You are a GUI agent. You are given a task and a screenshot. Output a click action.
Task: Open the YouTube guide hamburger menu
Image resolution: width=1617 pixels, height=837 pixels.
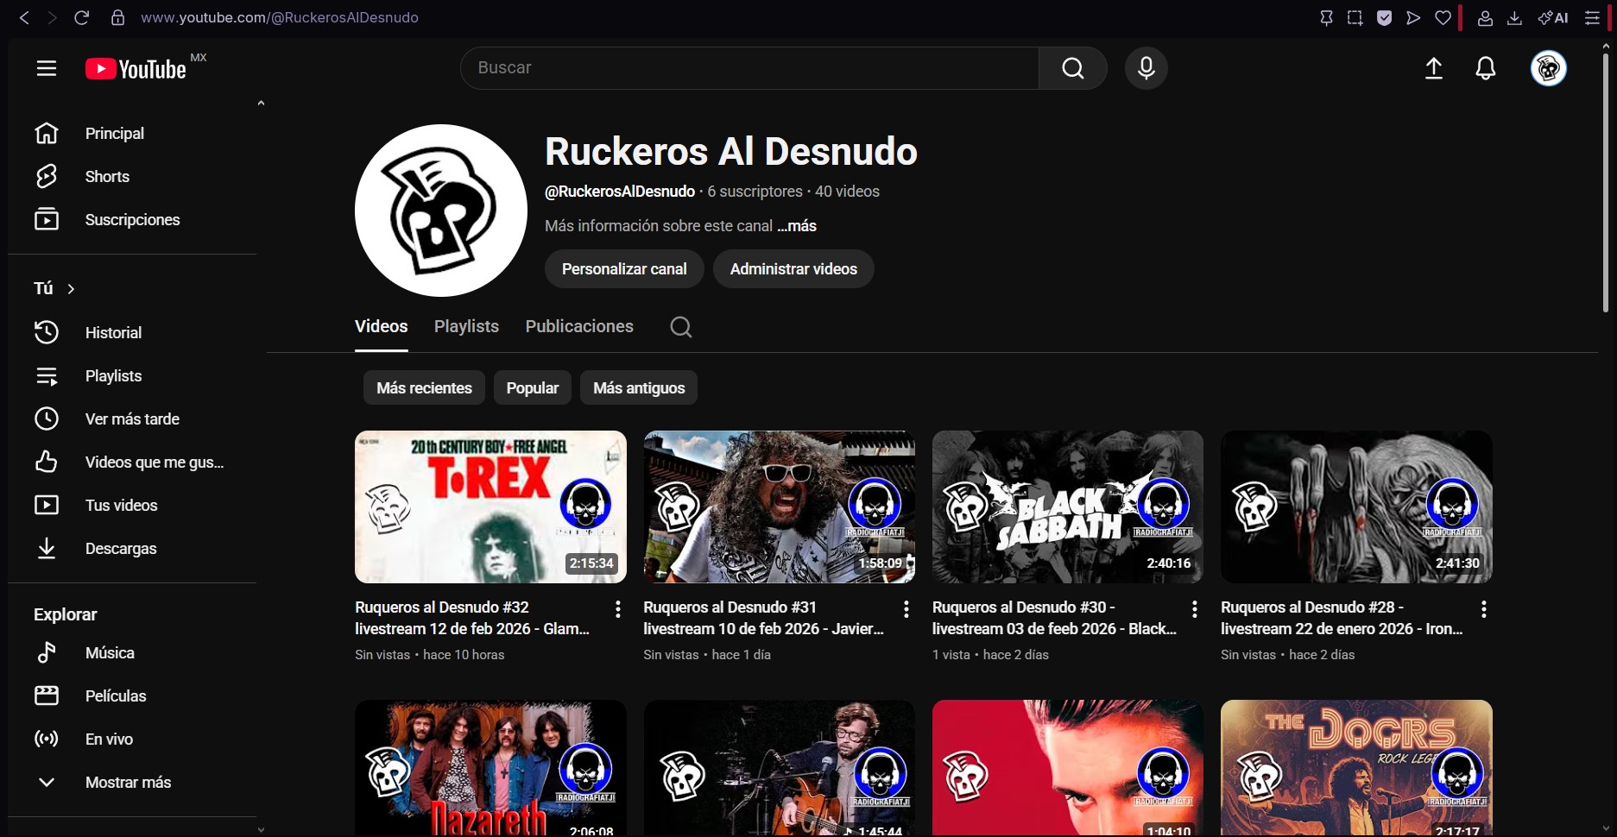pos(46,68)
